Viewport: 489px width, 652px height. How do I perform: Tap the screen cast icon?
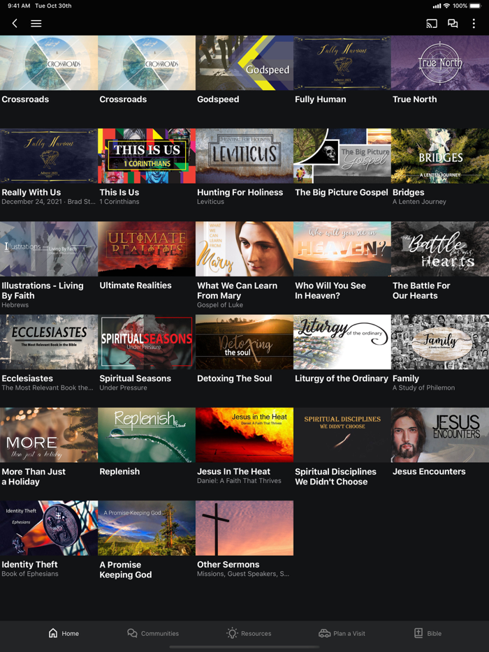tap(432, 24)
